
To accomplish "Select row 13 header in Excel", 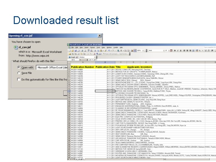I will coord(69,91).
